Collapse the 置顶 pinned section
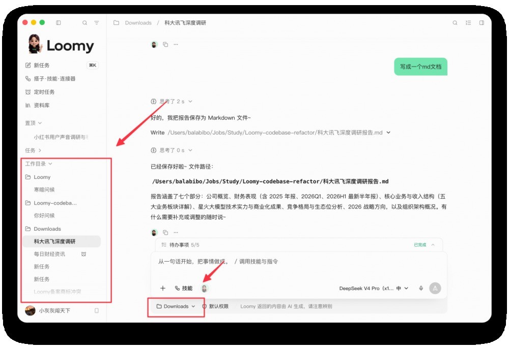 (x=34, y=123)
